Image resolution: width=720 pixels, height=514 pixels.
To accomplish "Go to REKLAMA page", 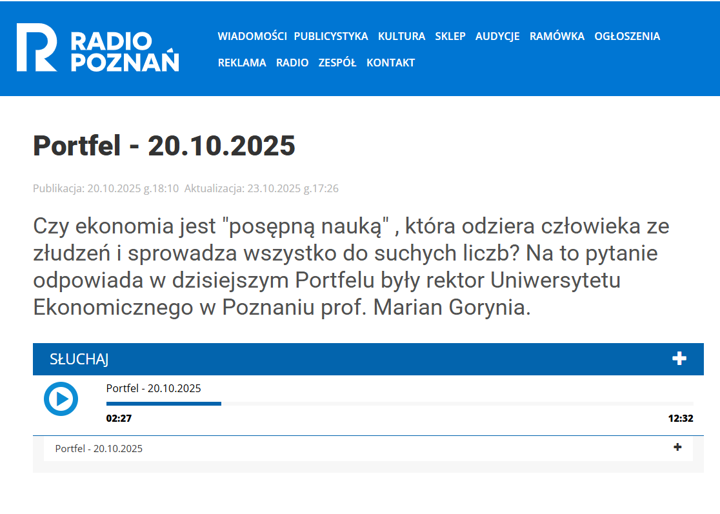I will [x=242, y=63].
